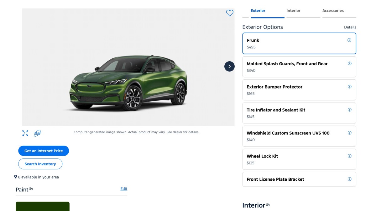Open info for Front License Plate Bracket
The width and height of the screenshot is (376, 211).
pyautogui.click(x=349, y=179)
